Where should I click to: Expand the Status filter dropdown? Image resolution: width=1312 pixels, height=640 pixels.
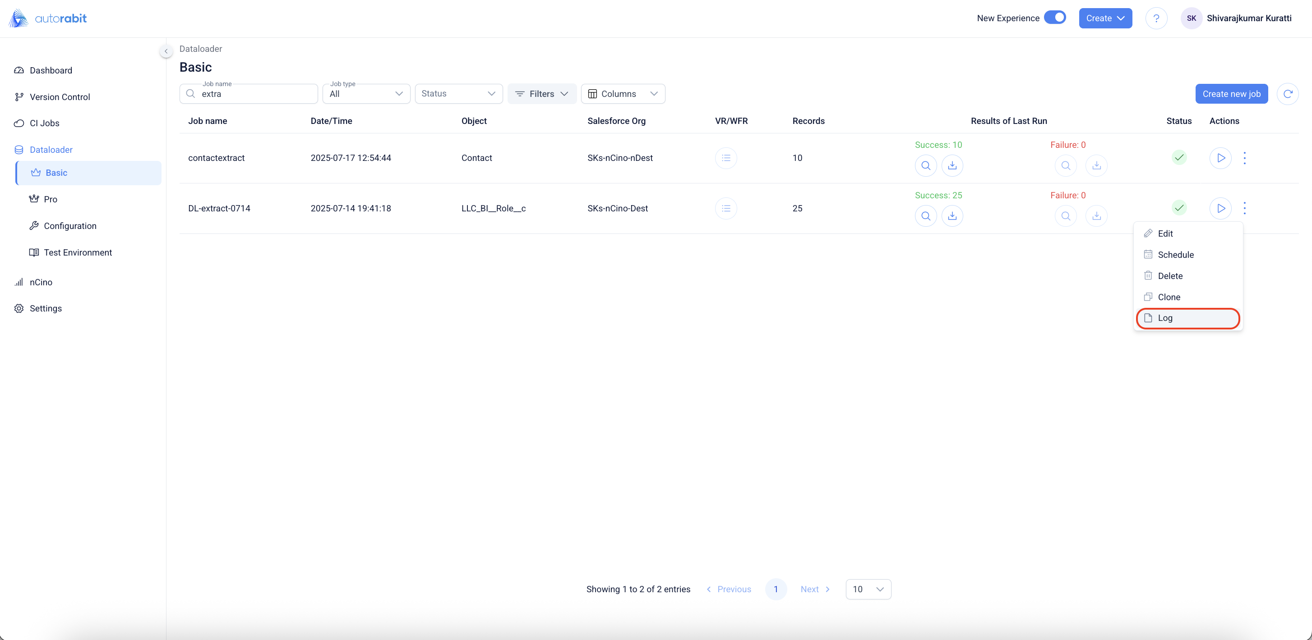coord(458,94)
